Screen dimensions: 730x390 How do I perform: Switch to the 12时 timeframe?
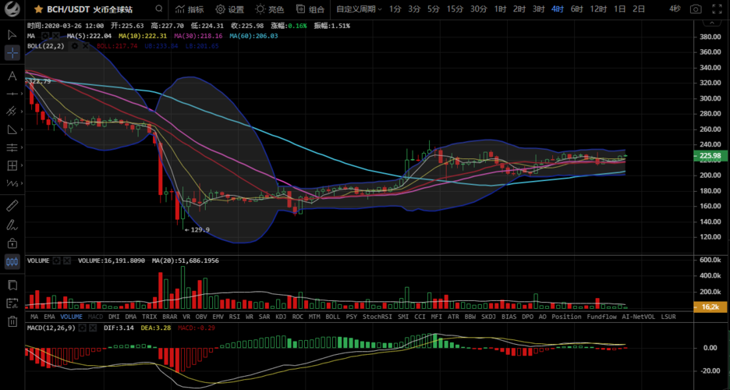point(598,9)
